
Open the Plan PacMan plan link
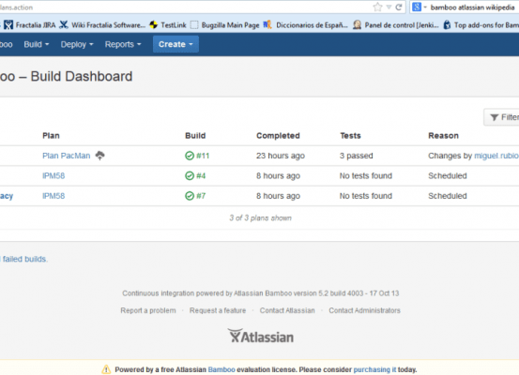(x=67, y=156)
